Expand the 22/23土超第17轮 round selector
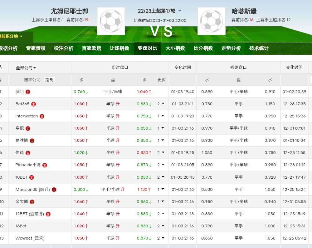Screen dimensions: 312x248 pyautogui.click(x=180, y=11)
